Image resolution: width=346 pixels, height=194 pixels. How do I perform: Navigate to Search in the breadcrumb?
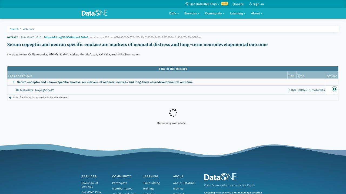[x=14, y=29]
